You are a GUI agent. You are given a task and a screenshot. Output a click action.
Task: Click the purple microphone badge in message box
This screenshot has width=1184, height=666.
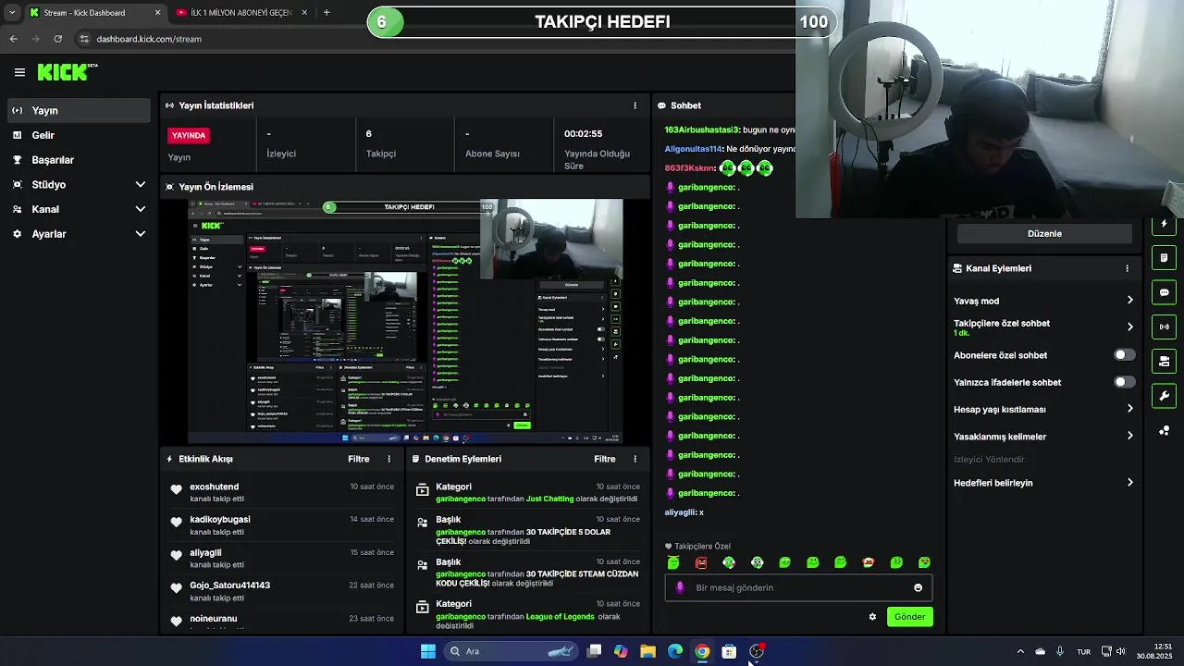(680, 587)
